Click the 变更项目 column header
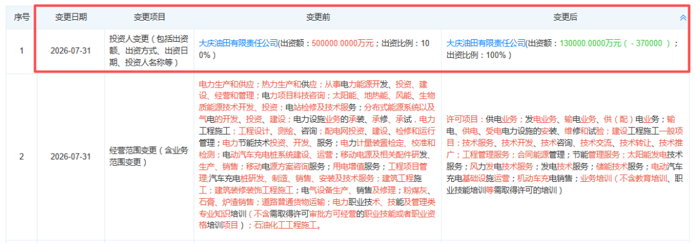696x243 pixels. click(x=149, y=17)
